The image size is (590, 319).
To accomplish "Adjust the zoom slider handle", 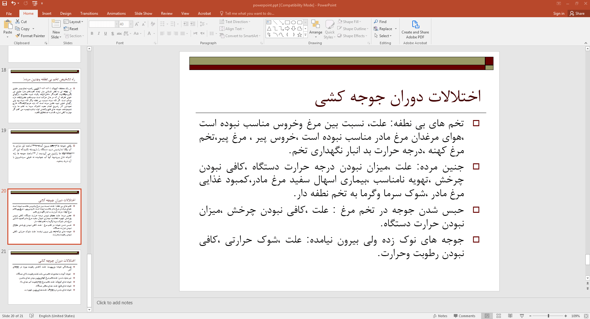I will coord(548,316).
